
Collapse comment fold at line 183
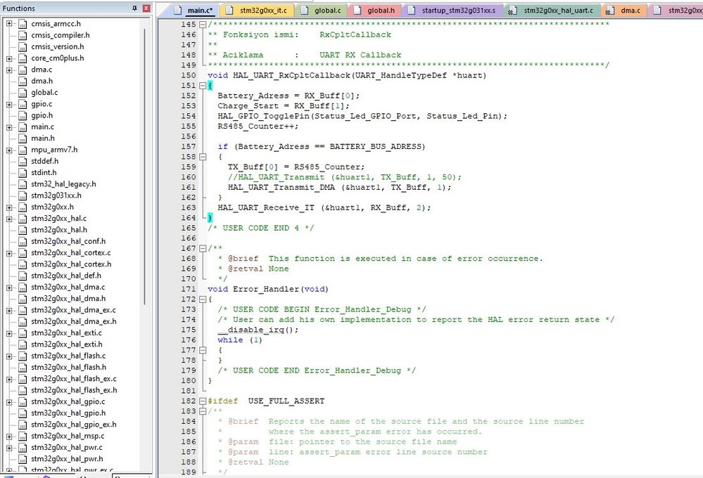[x=203, y=411]
